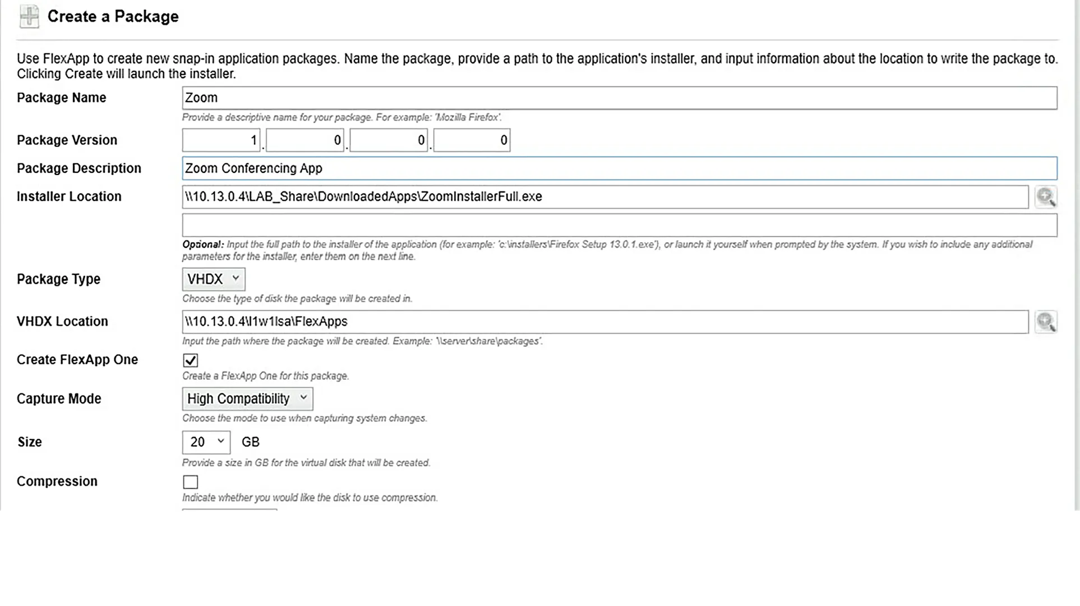Click the Size label
Viewport: 1080px width, 606px height.
[30, 442]
